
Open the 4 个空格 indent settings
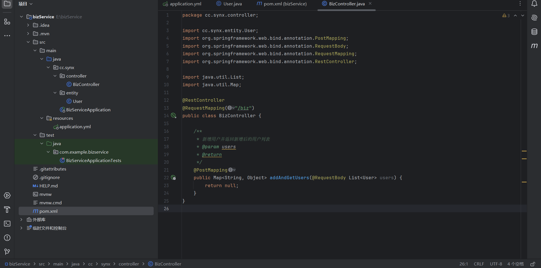[x=516, y=264]
